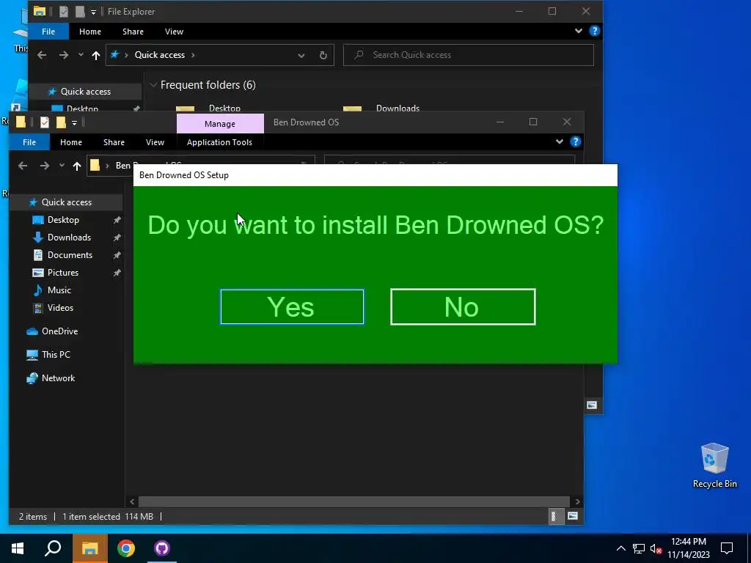Show hidden system tray icons
Screen dimensions: 751x563
pos(620,548)
